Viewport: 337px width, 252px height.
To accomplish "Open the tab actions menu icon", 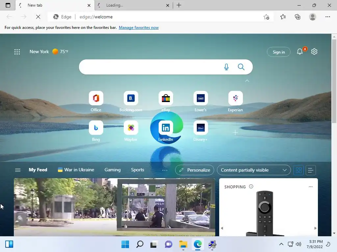I will (x=8, y=5).
